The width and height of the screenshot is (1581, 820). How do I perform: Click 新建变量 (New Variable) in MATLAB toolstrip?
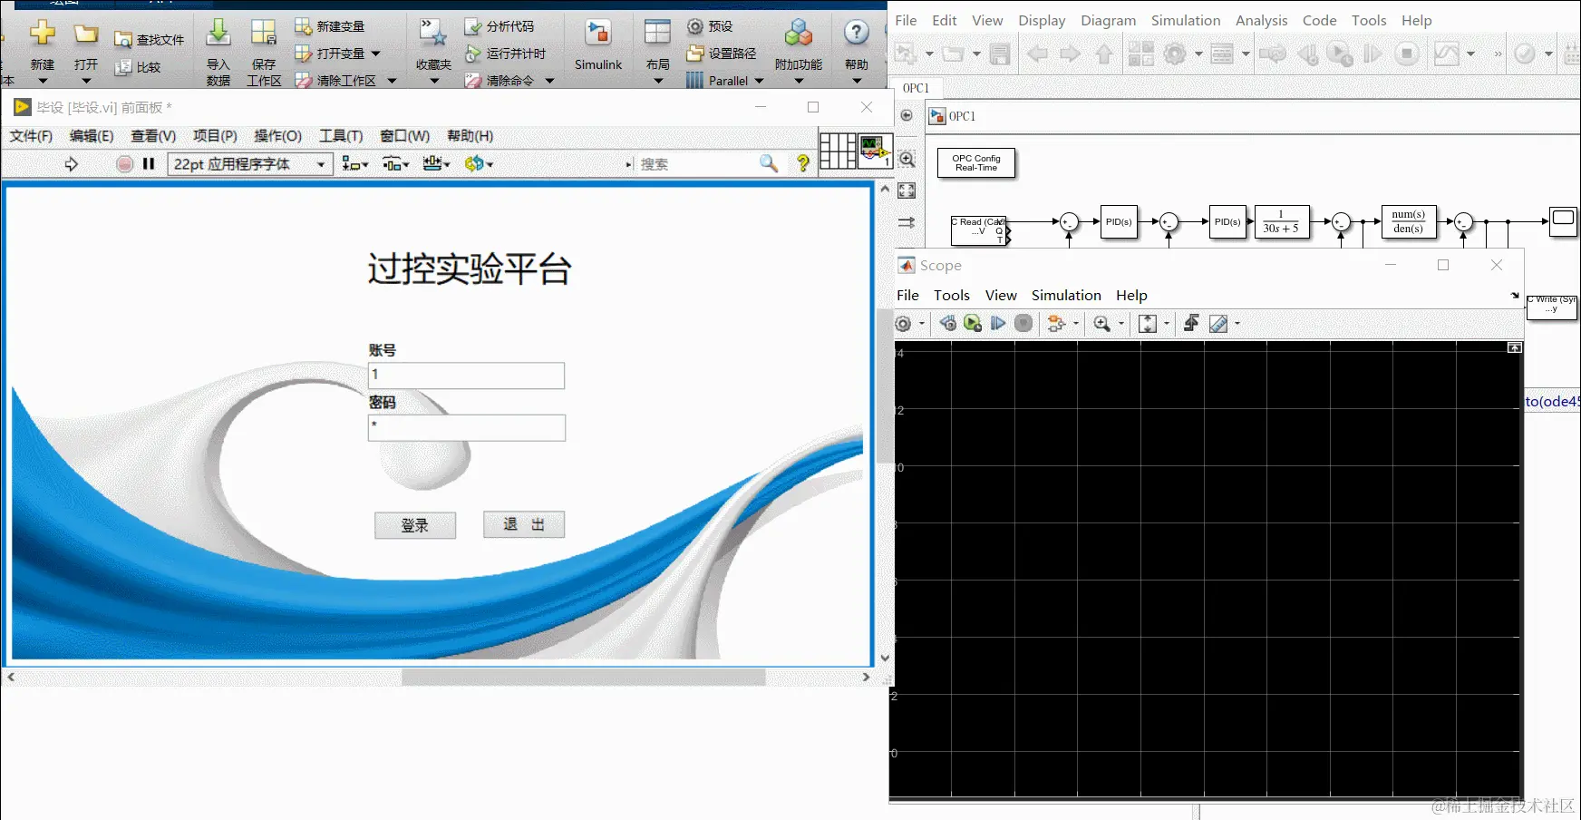330,26
